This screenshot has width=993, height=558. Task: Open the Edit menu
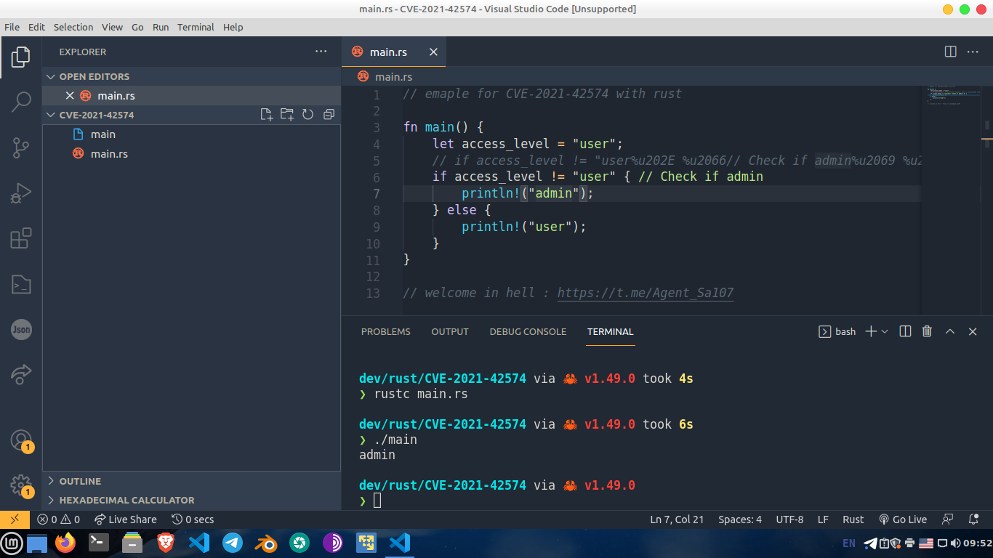36,27
